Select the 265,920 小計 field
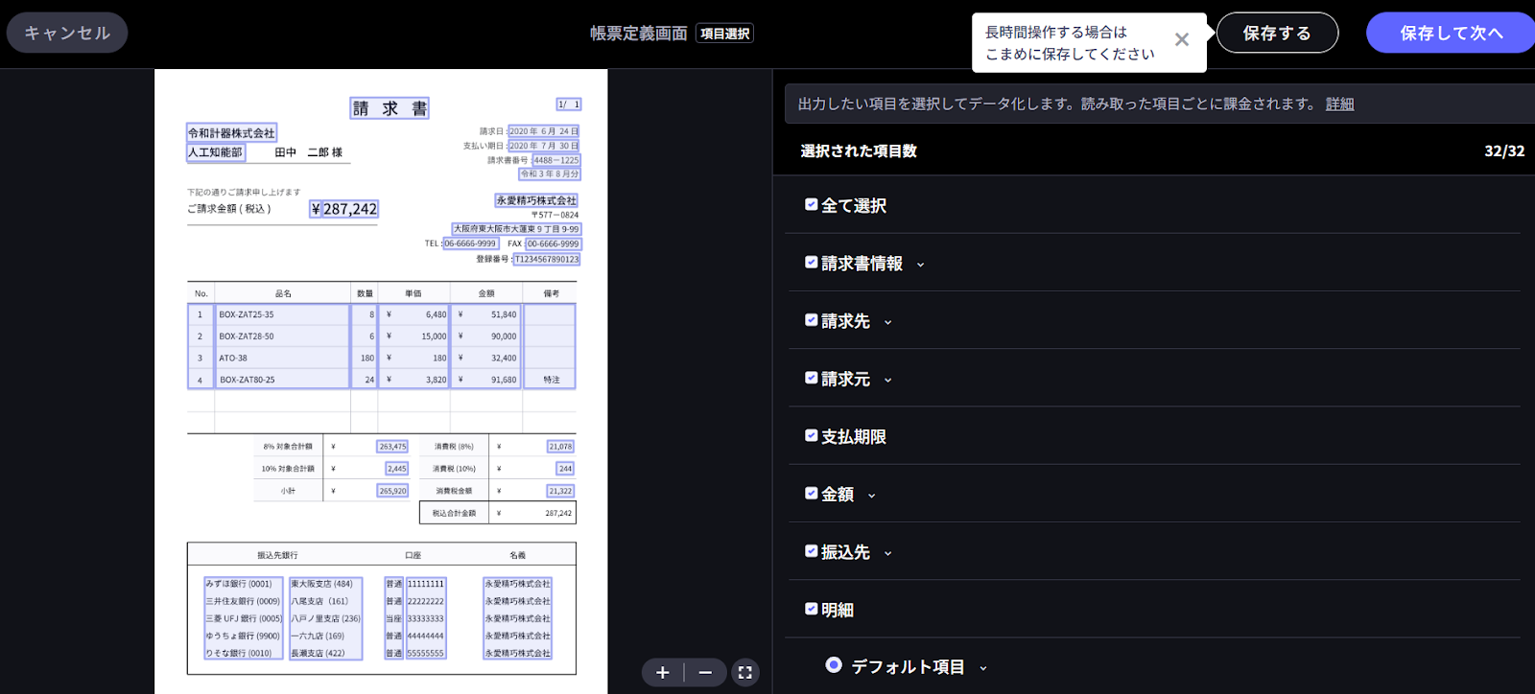The image size is (1535, 694). [392, 491]
